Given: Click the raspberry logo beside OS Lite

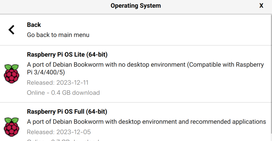Looking at the screenshot, I should point(11,74).
